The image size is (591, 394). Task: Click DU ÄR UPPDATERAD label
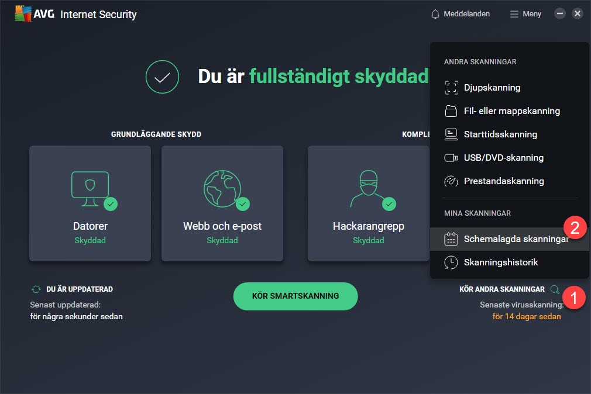click(x=80, y=289)
